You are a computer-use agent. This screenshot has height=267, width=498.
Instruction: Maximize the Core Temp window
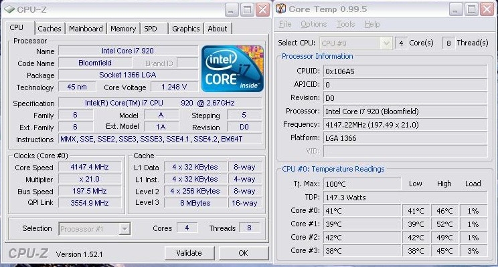click(471, 9)
